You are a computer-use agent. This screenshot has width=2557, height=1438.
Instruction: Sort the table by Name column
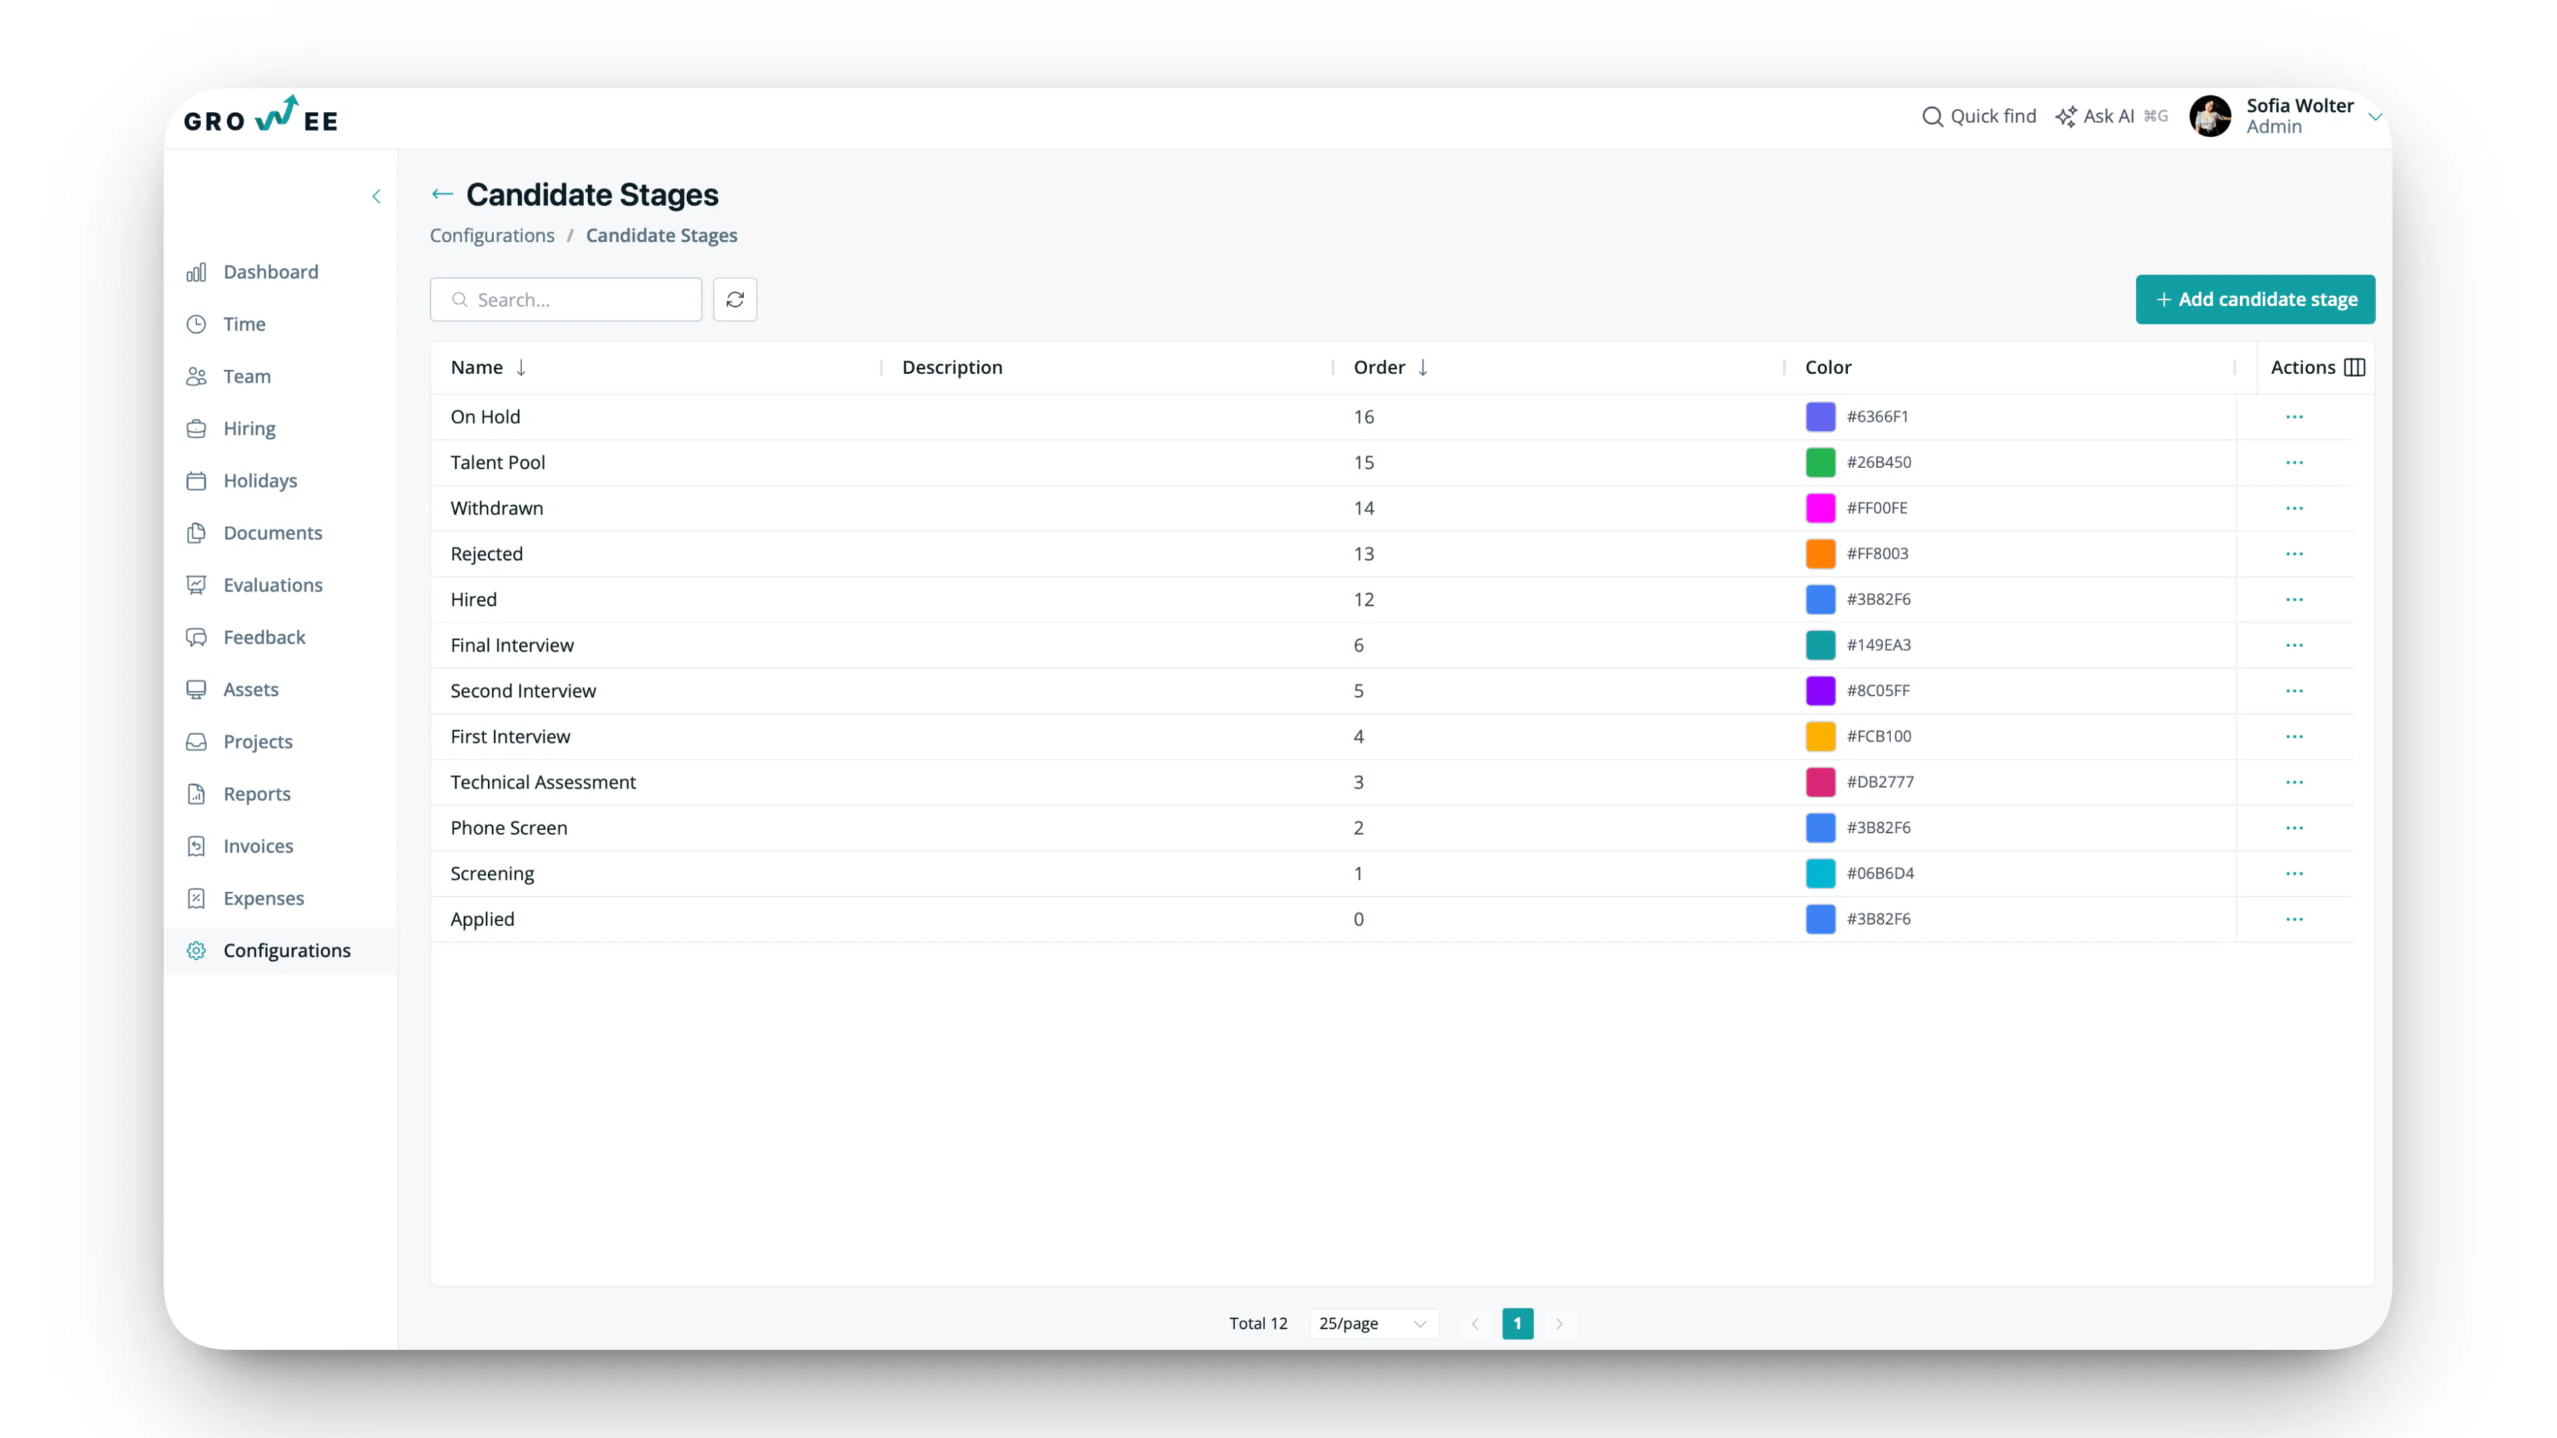point(520,367)
